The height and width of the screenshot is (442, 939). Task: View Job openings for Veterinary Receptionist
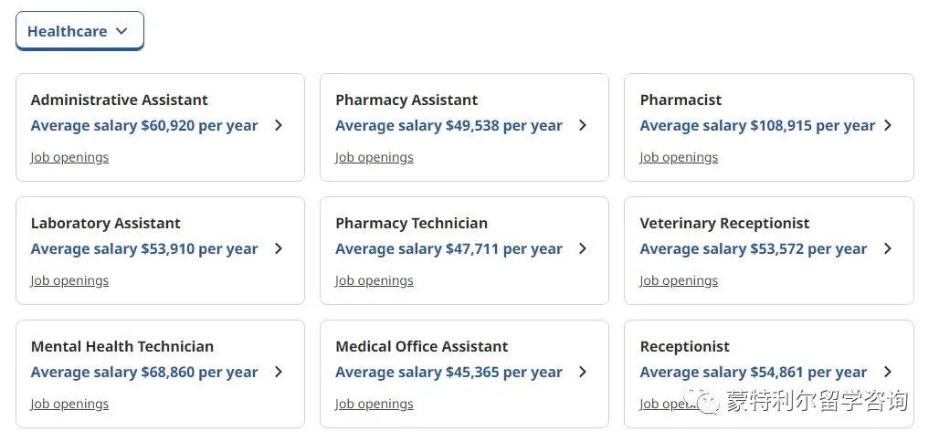679,281
